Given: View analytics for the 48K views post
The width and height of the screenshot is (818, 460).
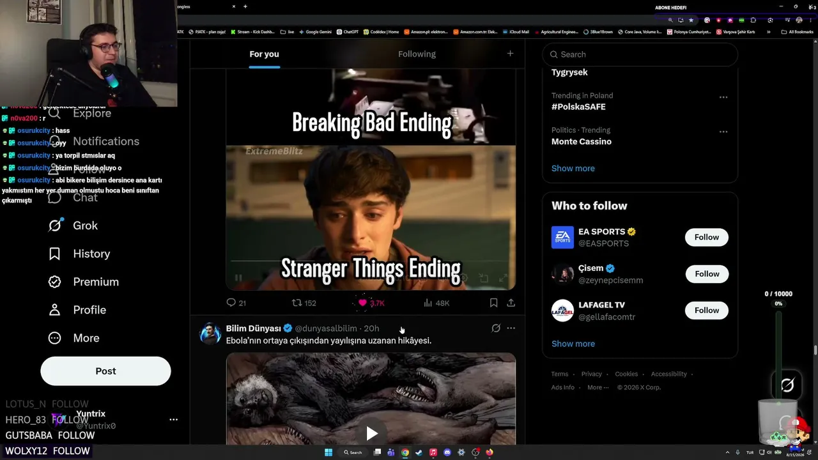Looking at the screenshot, I should pos(436,303).
